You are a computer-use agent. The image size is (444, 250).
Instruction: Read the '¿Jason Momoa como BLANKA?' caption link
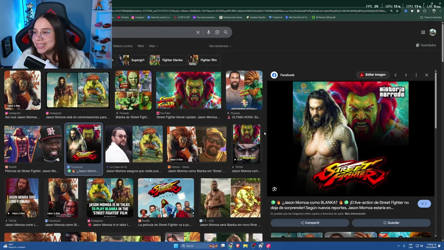click(x=340, y=205)
